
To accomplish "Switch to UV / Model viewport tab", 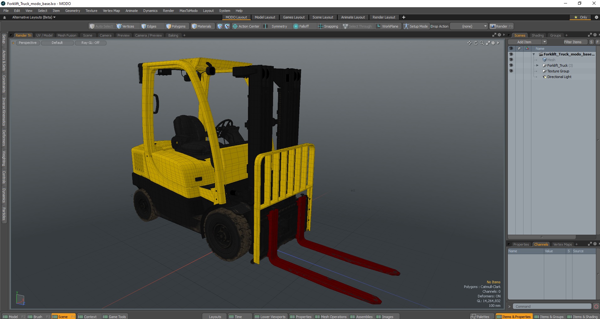I will pyautogui.click(x=44, y=35).
